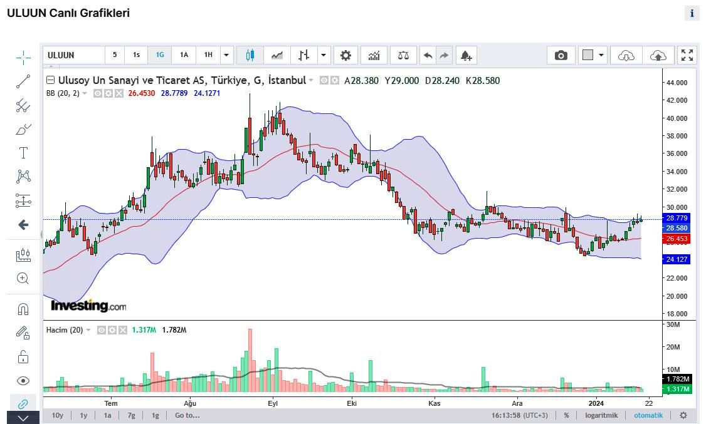This screenshot has height=424, width=706.
Task: Open the interval dropdown arrow
Action: coord(226,55)
